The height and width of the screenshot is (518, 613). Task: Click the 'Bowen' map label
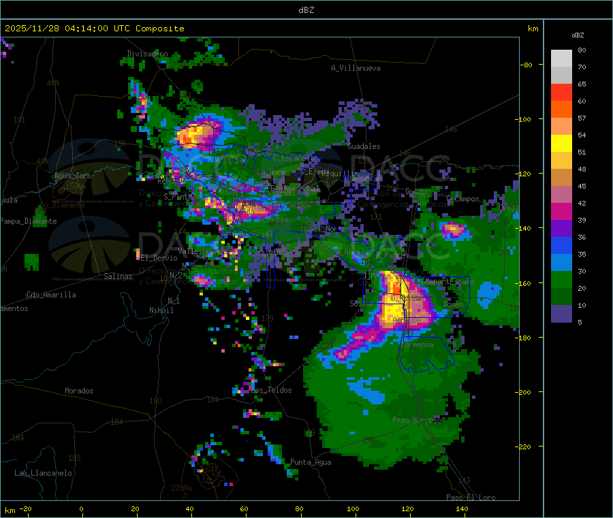pyautogui.click(x=454, y=304)
